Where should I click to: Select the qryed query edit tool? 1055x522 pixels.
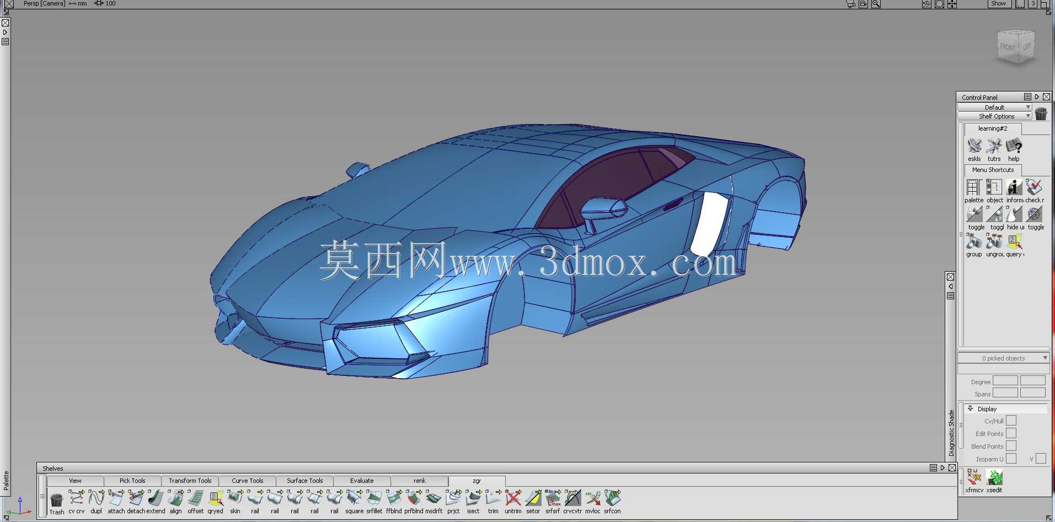(215, 498)
